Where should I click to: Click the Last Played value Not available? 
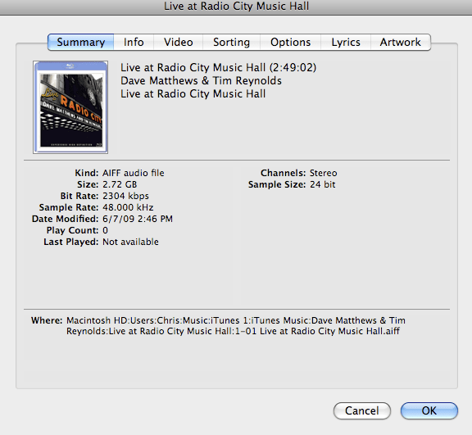[x=130, y=242]
